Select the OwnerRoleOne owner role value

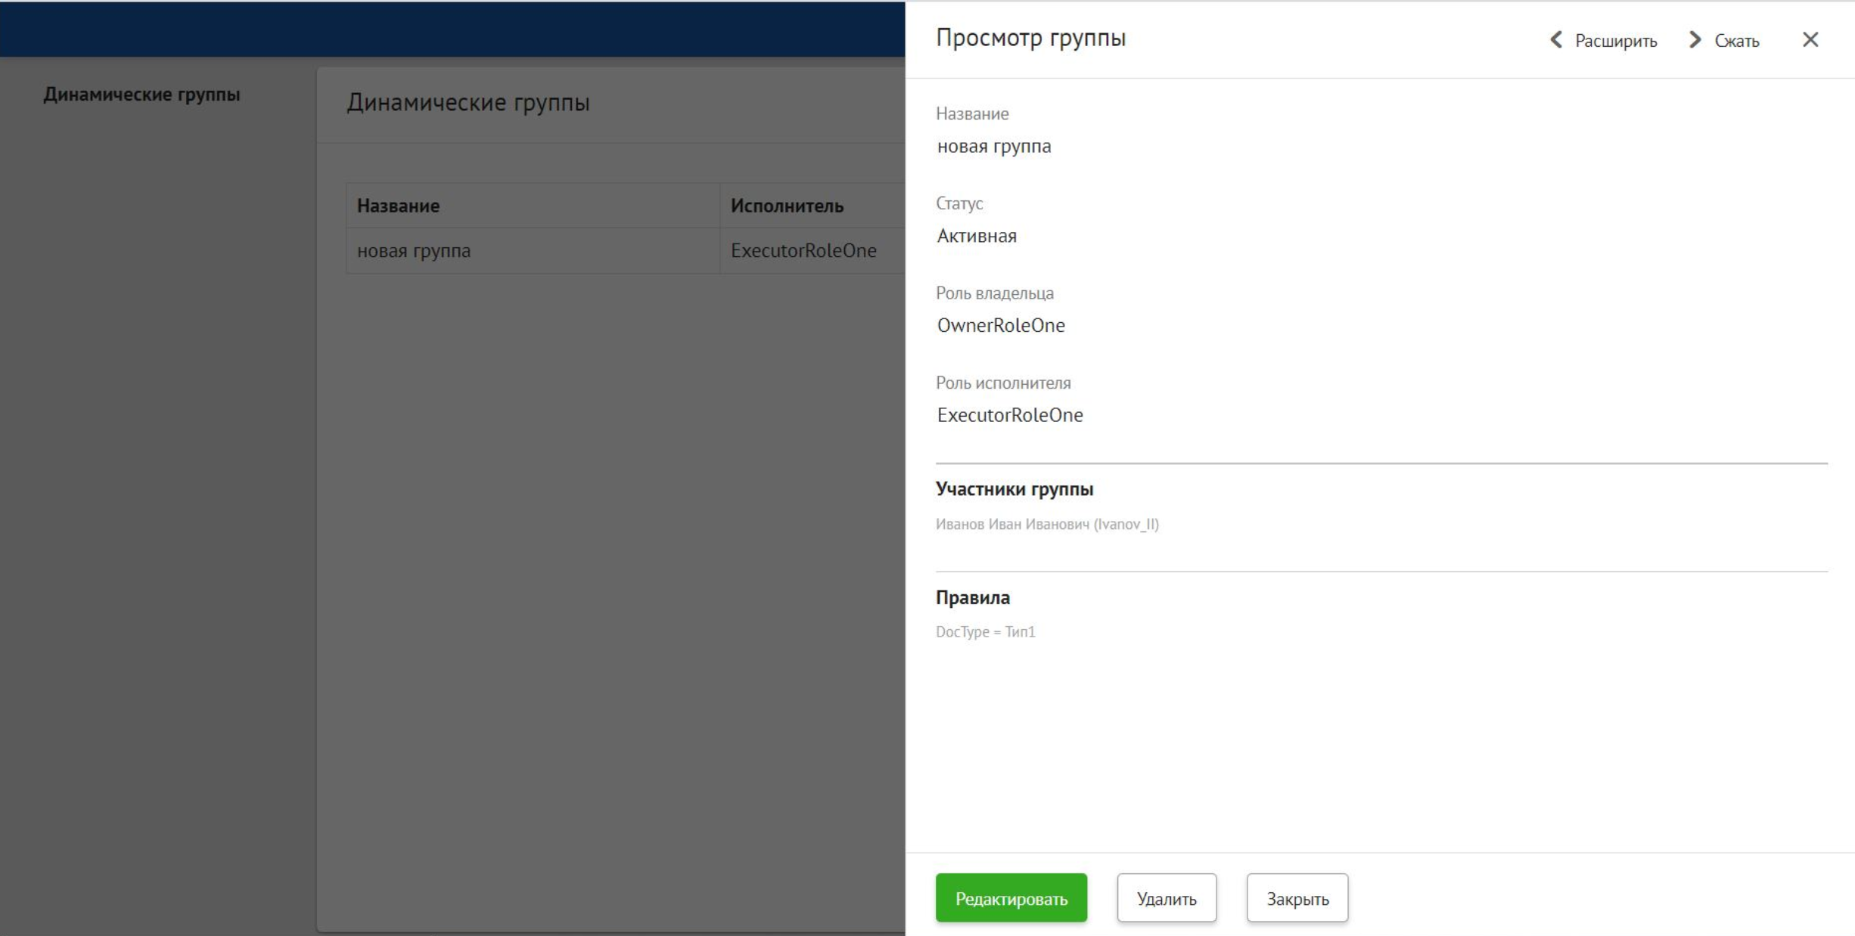pos(1001,325)
